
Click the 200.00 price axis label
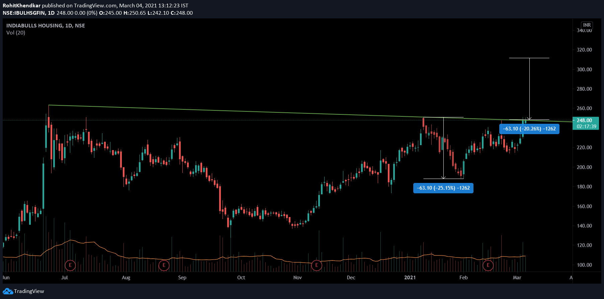coord(584,167)
